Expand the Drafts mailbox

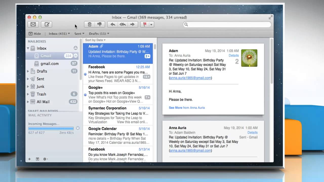pyautogui.click(x=28, y=71)
